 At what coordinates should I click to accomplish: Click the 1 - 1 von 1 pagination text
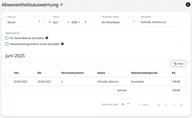coord(144,105)
